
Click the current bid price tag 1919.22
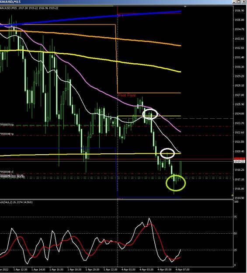pos(239,162)
